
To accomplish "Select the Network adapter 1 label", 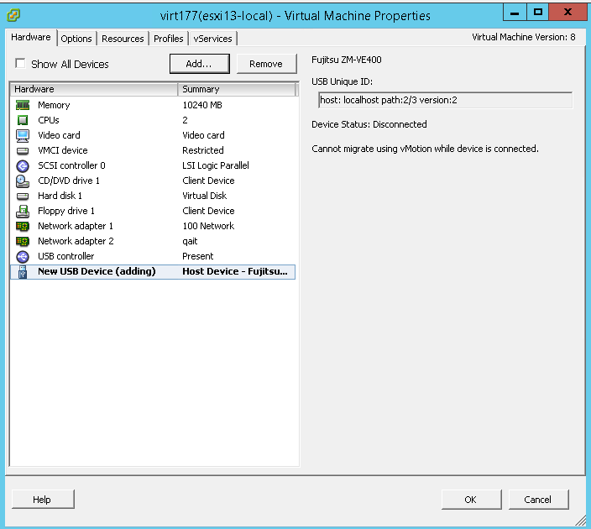I will [76, 226].
